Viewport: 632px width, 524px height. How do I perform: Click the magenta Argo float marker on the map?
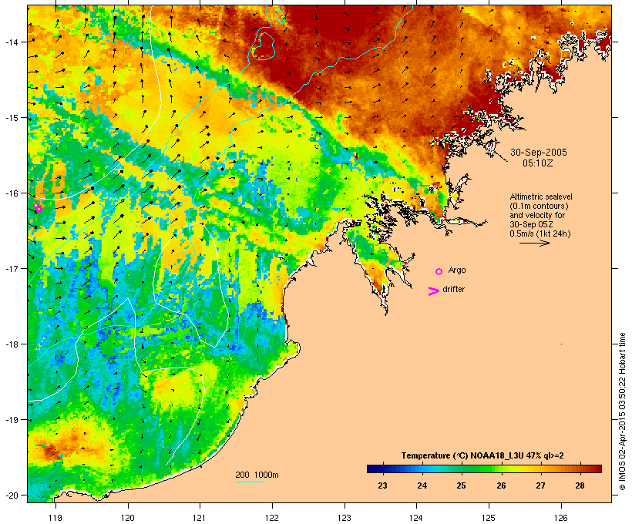38,207
